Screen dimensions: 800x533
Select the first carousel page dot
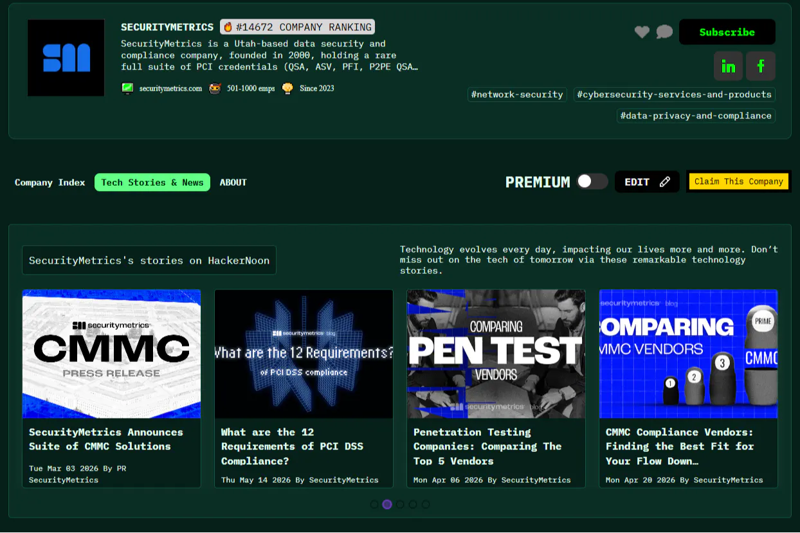pyautogui.click(x=374, y=504)
